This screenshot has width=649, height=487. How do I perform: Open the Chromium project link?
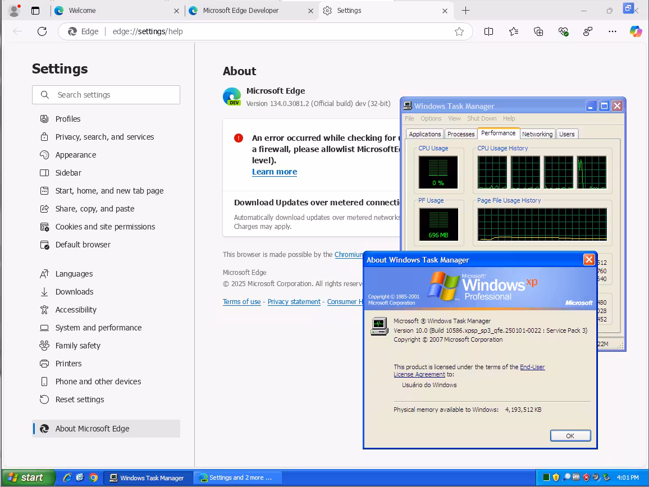[349, 255]
